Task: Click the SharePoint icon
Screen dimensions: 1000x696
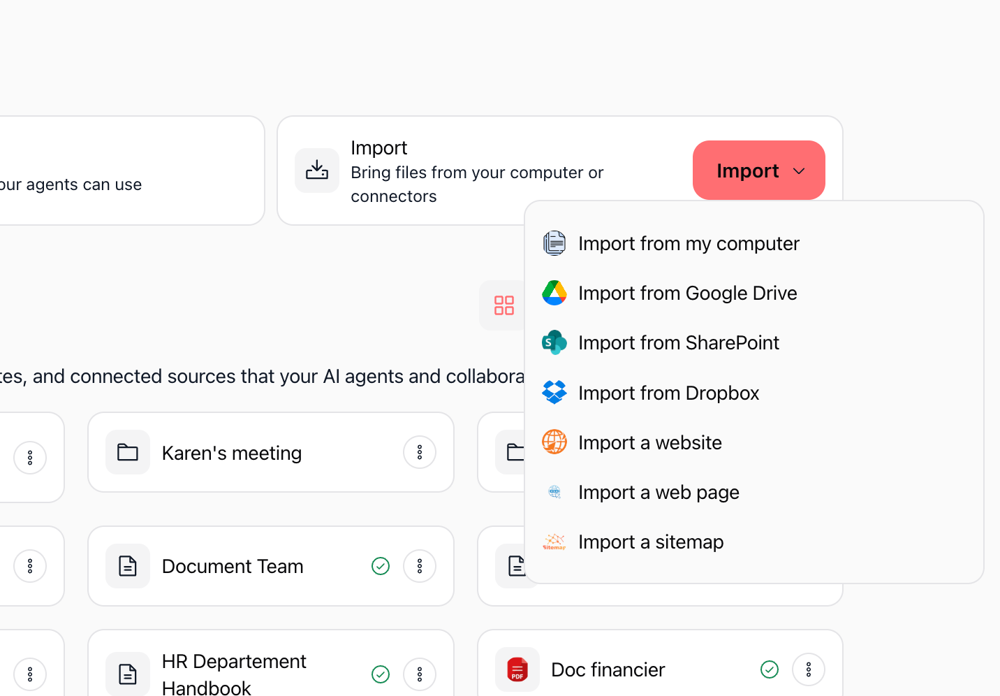Action: pos(554,342)
